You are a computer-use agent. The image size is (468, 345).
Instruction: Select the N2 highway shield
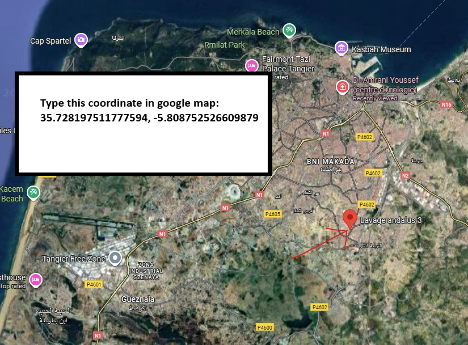405,176
